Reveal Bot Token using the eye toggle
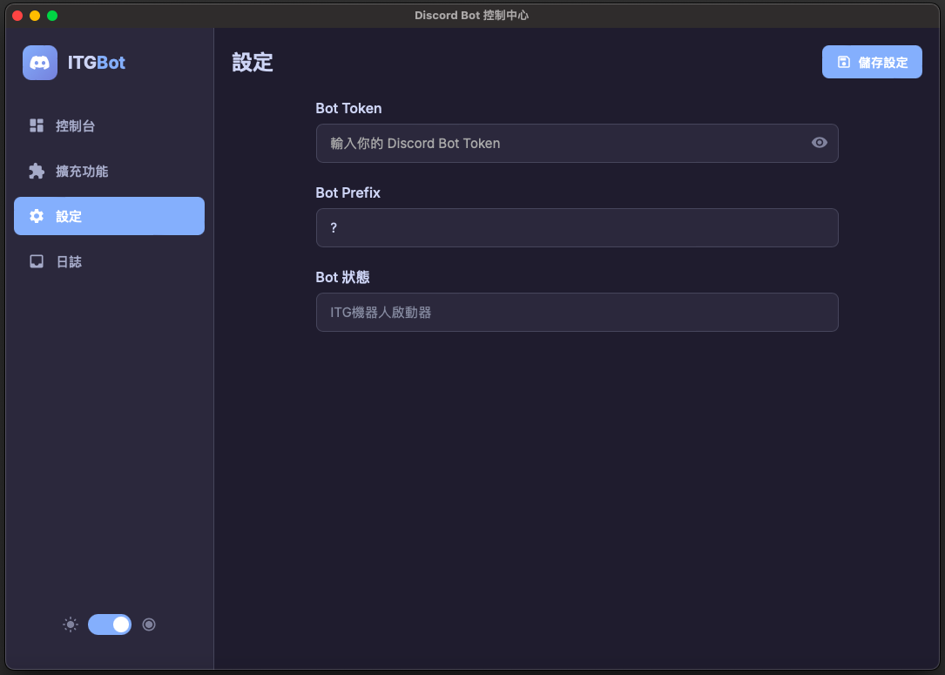This screenshot has height=675, width=945. pos(819,143)
